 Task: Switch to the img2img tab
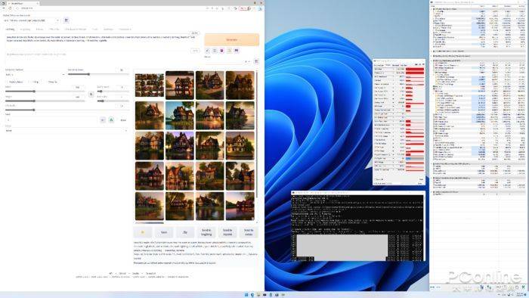click(x=25, y=29)
